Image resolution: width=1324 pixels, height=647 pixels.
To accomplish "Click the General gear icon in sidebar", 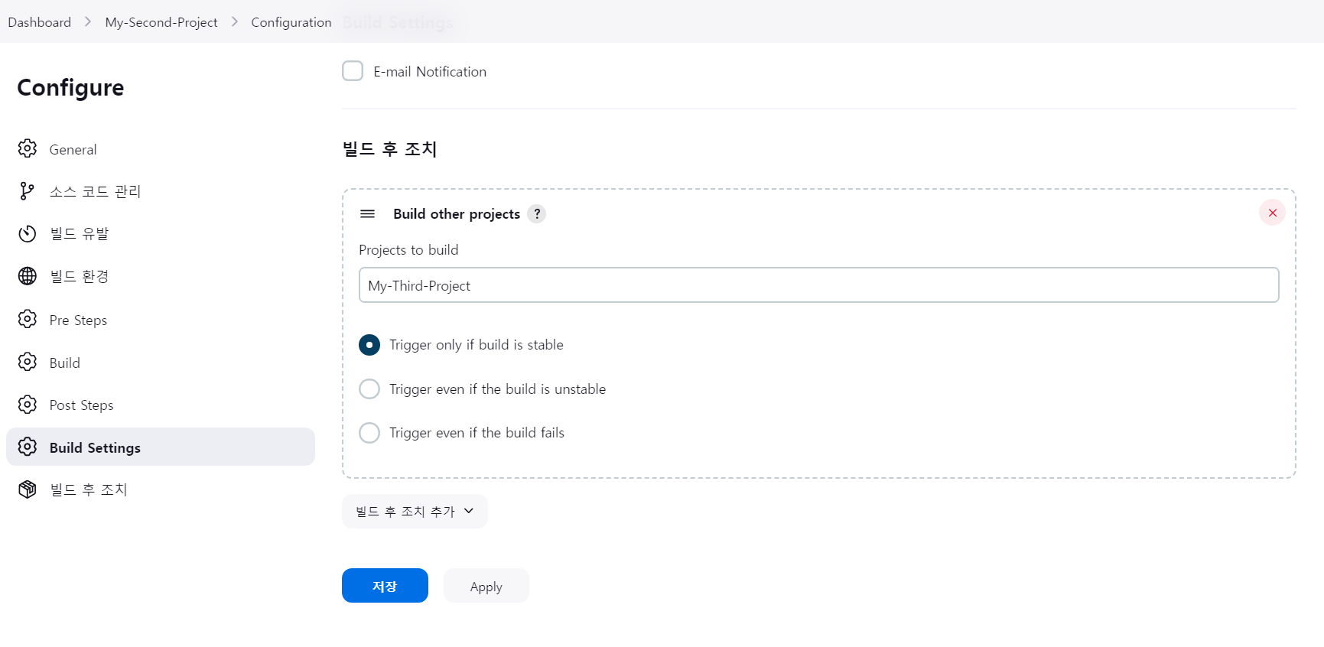I will coord(28,148).
